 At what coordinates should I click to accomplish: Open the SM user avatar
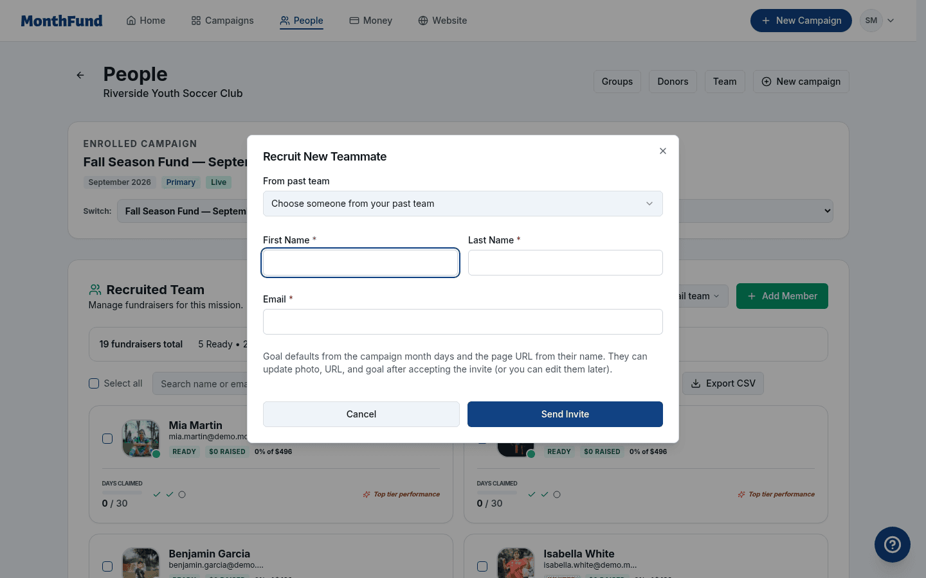point(871,21)
